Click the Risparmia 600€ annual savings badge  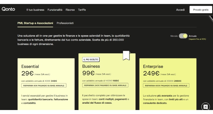pos(166,86)
